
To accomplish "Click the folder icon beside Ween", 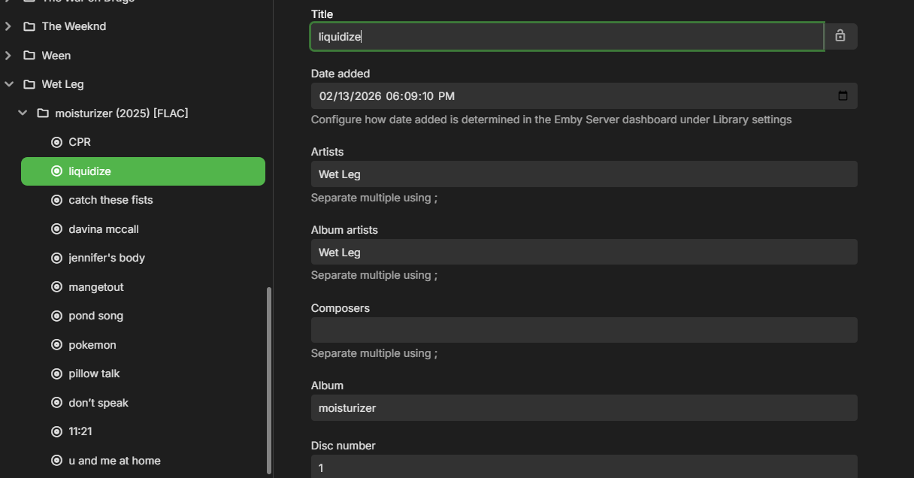I will 29,56.
